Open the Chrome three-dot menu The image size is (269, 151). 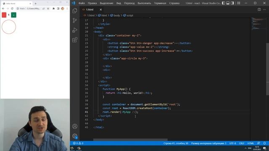coord(67,8)
